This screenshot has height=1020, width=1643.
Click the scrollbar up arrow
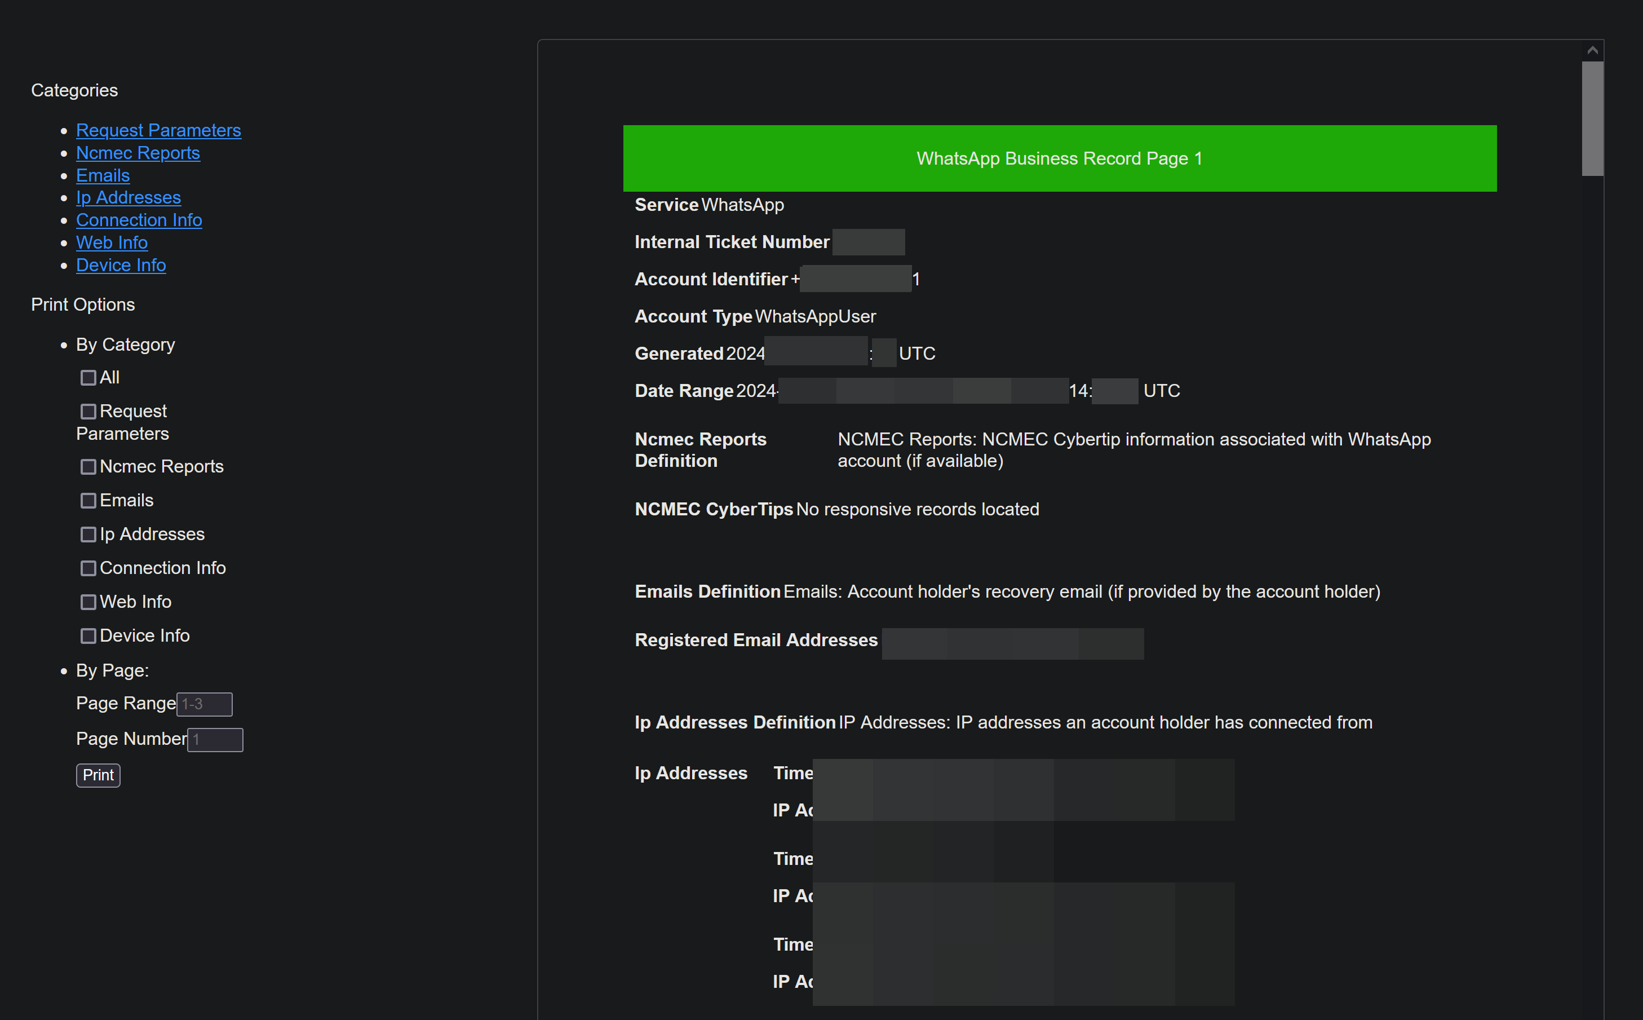(1592, 50)
